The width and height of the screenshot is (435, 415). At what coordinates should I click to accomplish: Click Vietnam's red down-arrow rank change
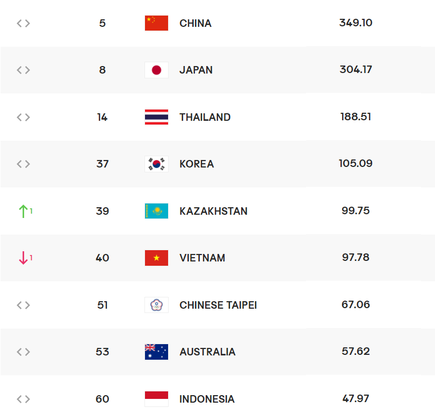click(24, 258)
